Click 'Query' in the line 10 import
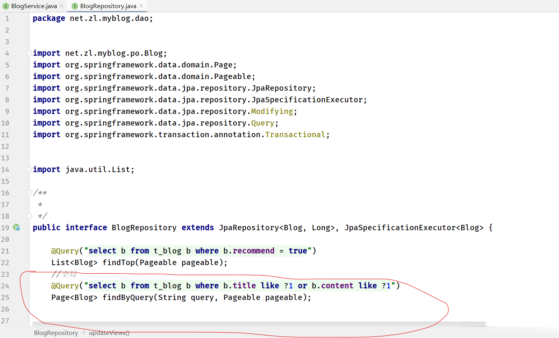This screenshot has height=338, width=559. pos(263,123)
